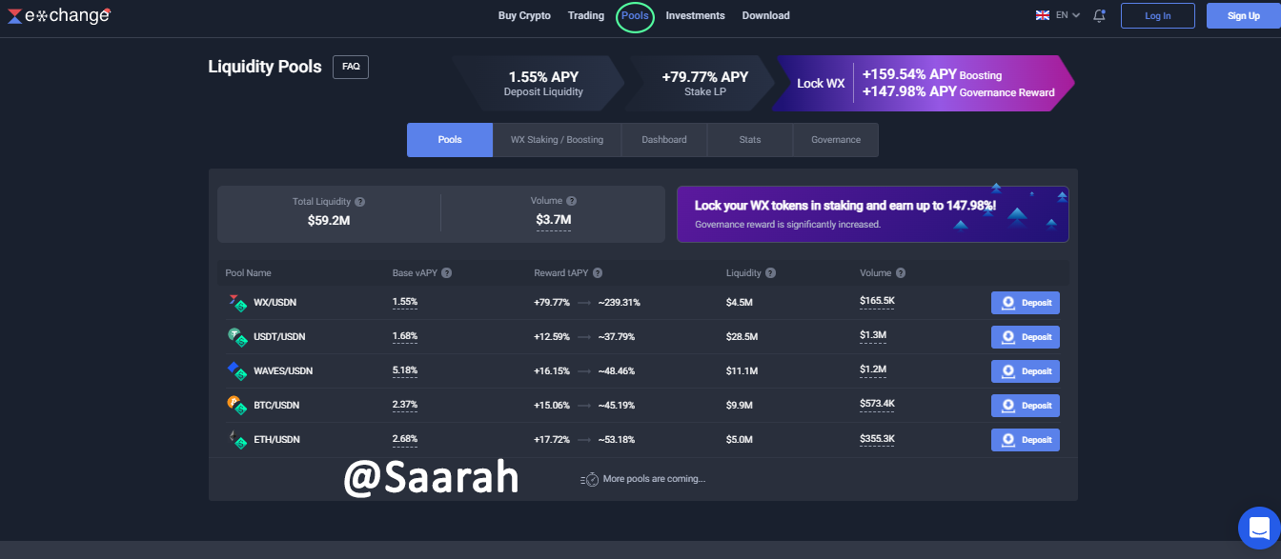Image resolution: width=1281 pixels, height=559 pixels.
Task: Click the Reward tAPY column help icon
Action: tap(597, 273)
